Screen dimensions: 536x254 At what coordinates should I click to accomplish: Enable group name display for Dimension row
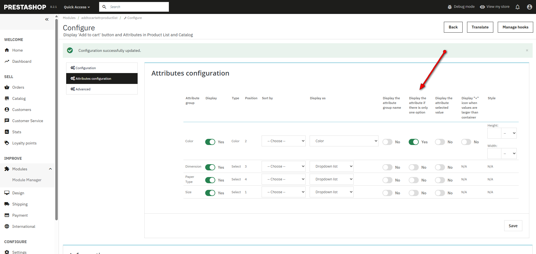pos(387,167)
